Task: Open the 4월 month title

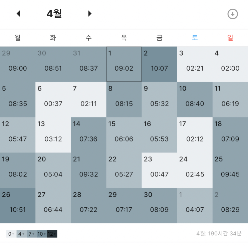Action: pyautogui.click(x=54, y=14)
